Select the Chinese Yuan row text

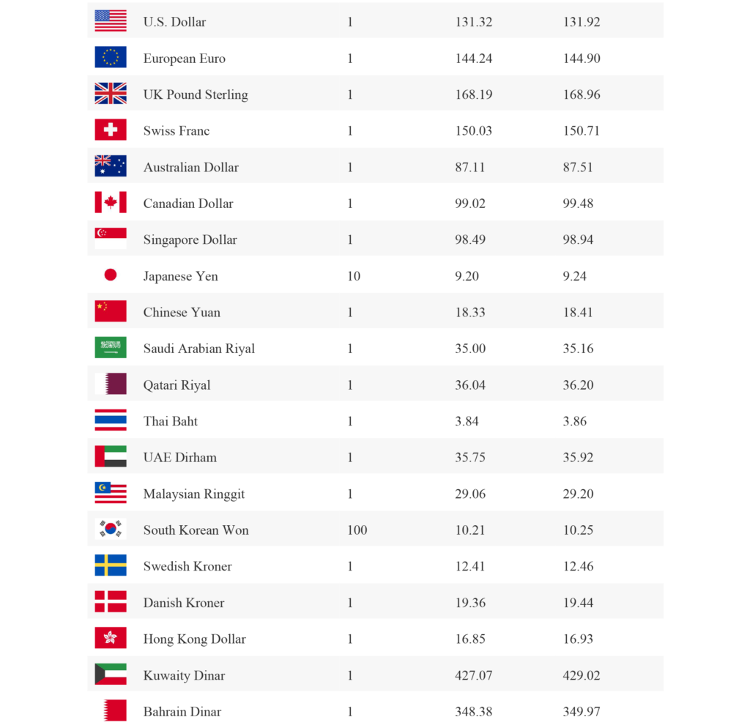click(x=182, y=312)
